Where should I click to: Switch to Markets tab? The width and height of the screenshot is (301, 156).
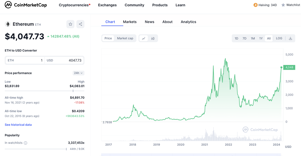pyautogui.click(x=130, y=22)
